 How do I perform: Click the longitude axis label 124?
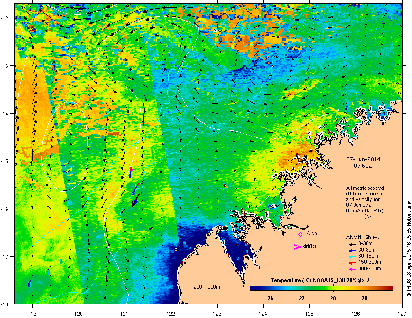pyautogui.click(x=263, y=313)
